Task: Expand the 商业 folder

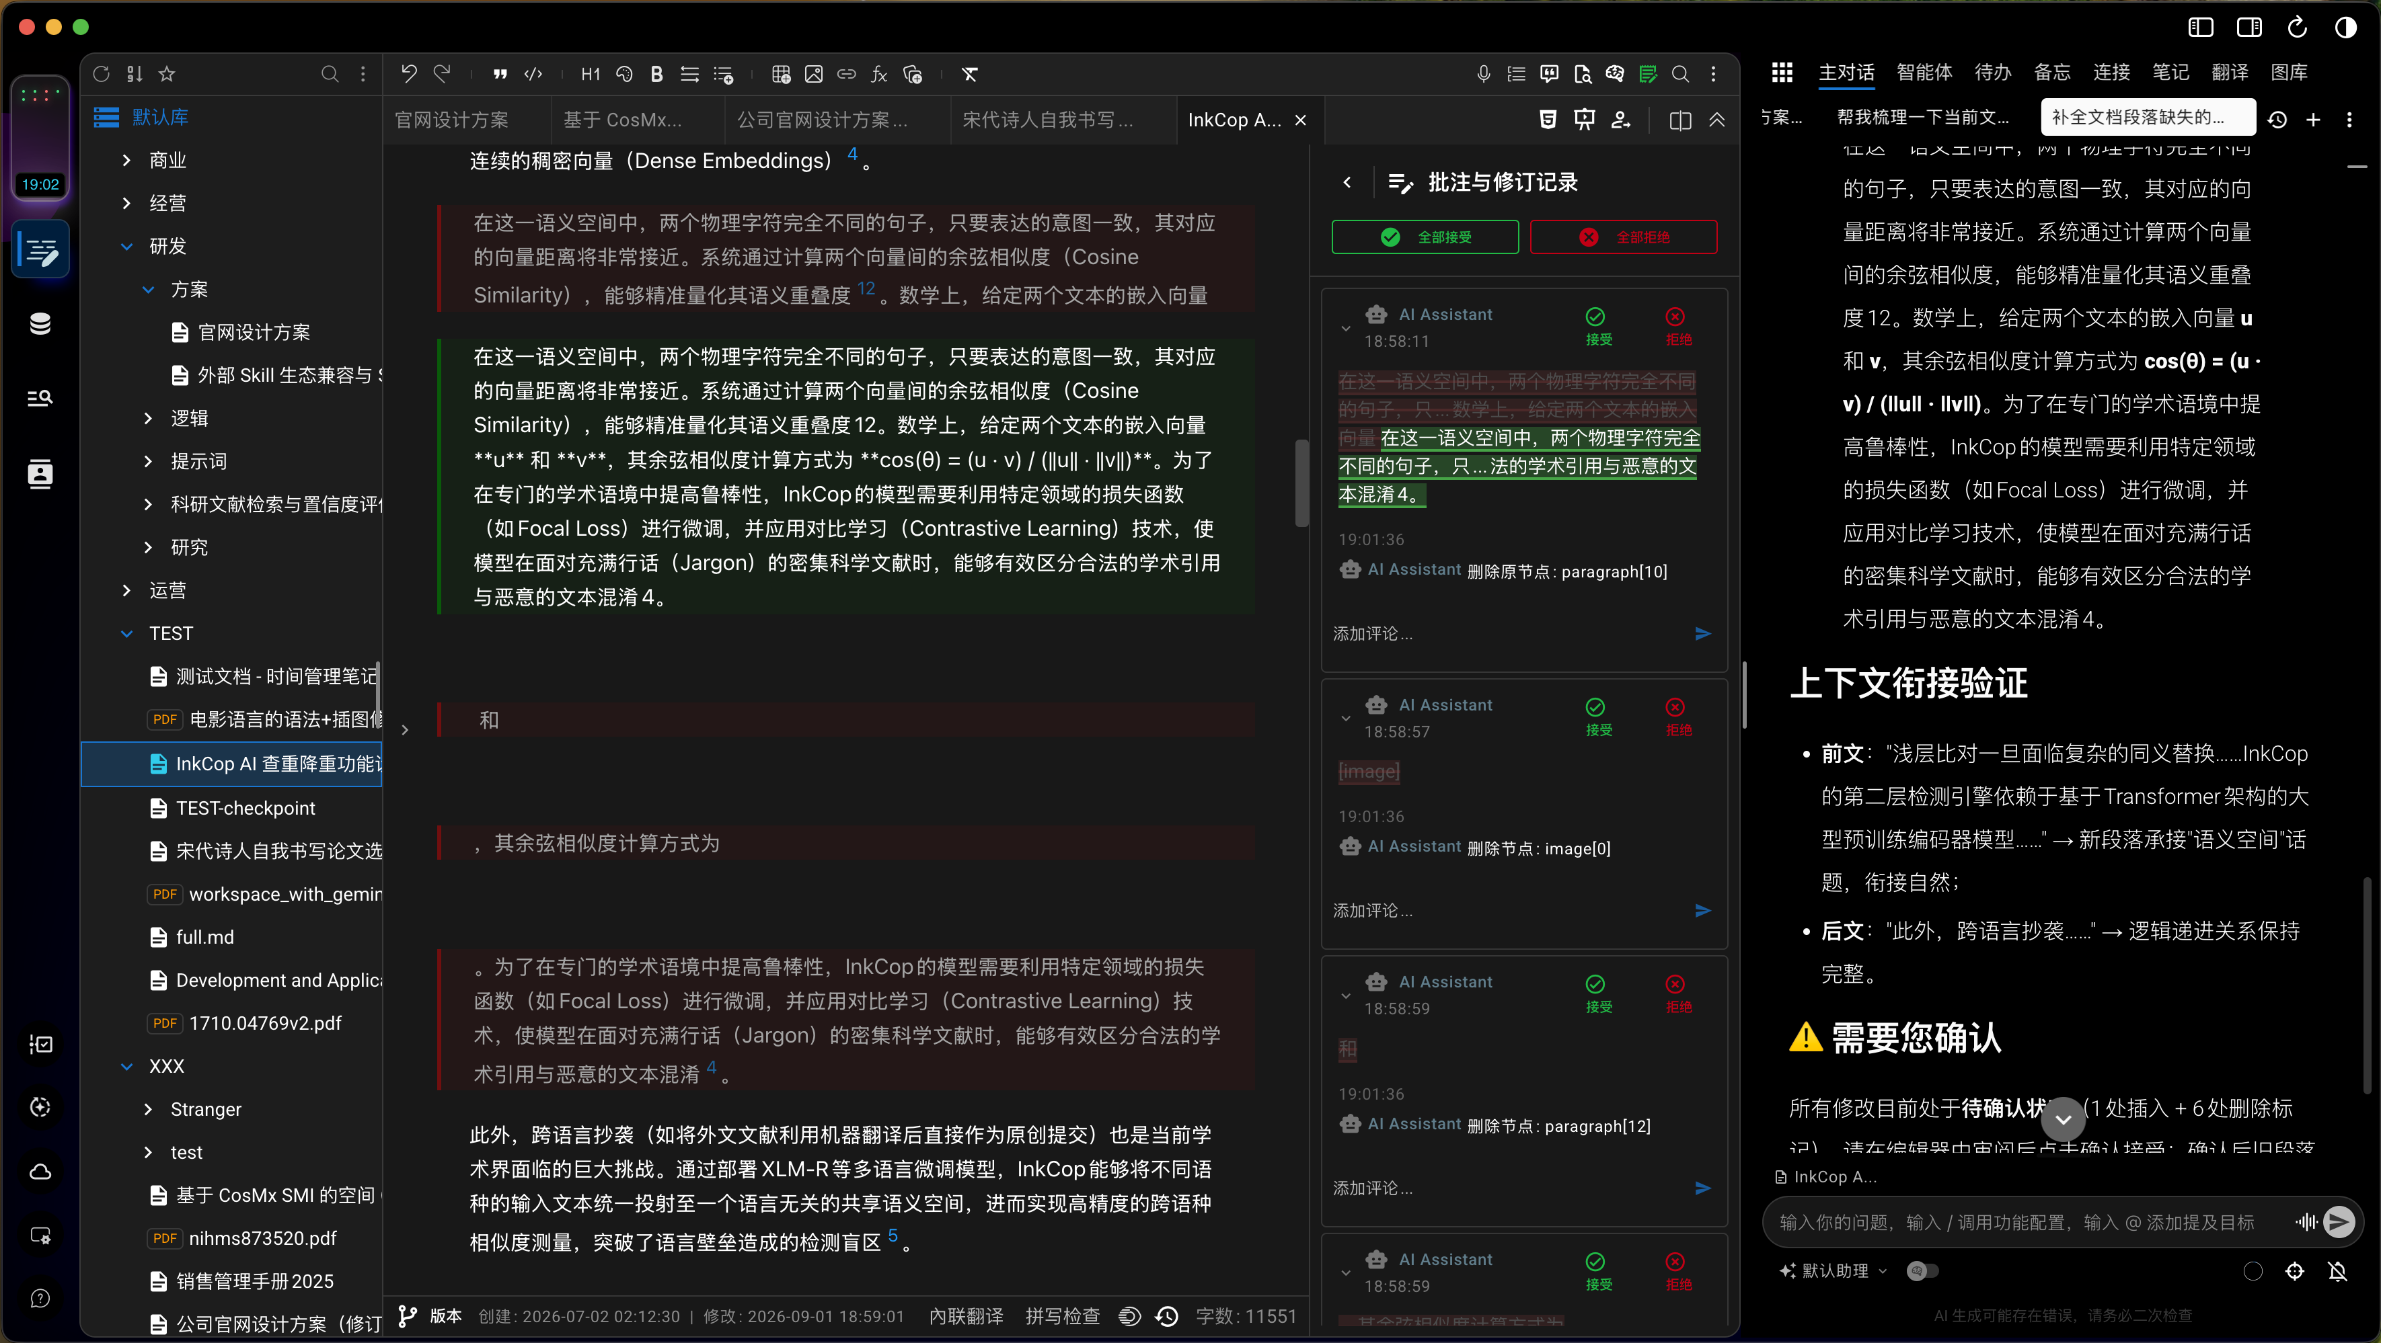Action: click(x=126, y=160)
